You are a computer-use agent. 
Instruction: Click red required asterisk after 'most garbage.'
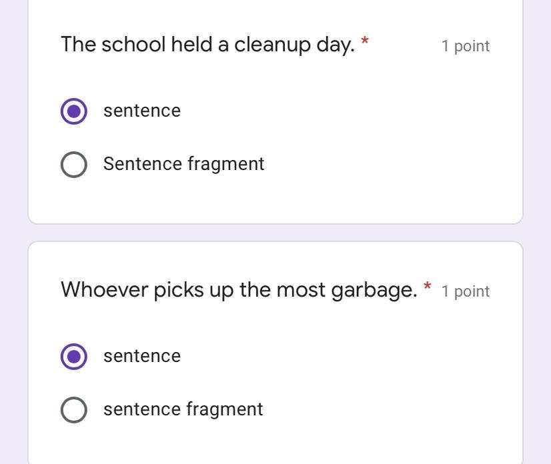pos(428,288)
